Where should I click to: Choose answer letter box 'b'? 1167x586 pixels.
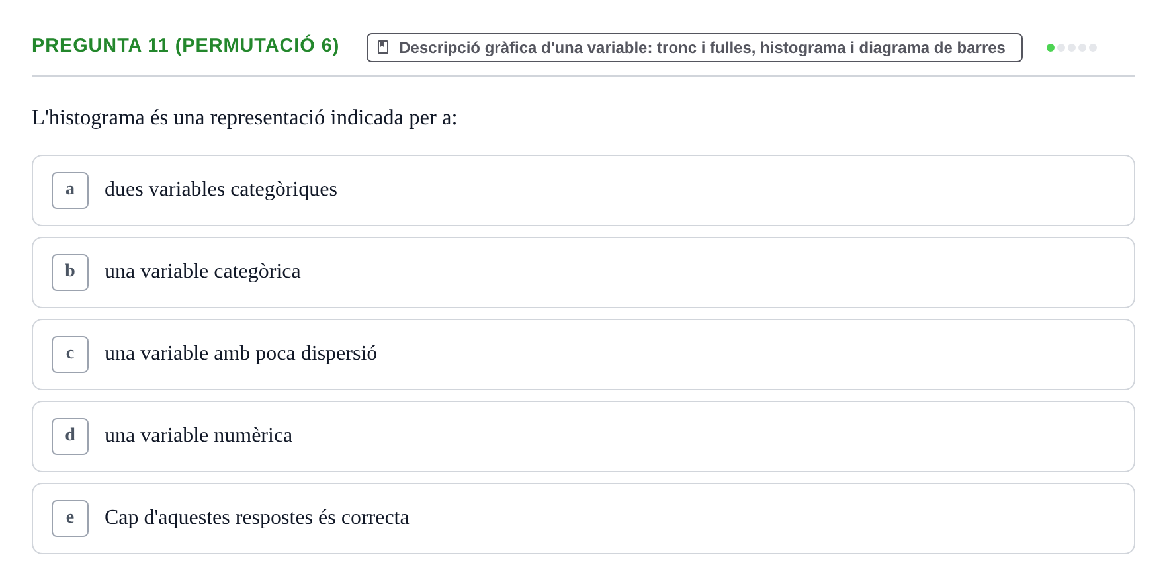point(70,272)
